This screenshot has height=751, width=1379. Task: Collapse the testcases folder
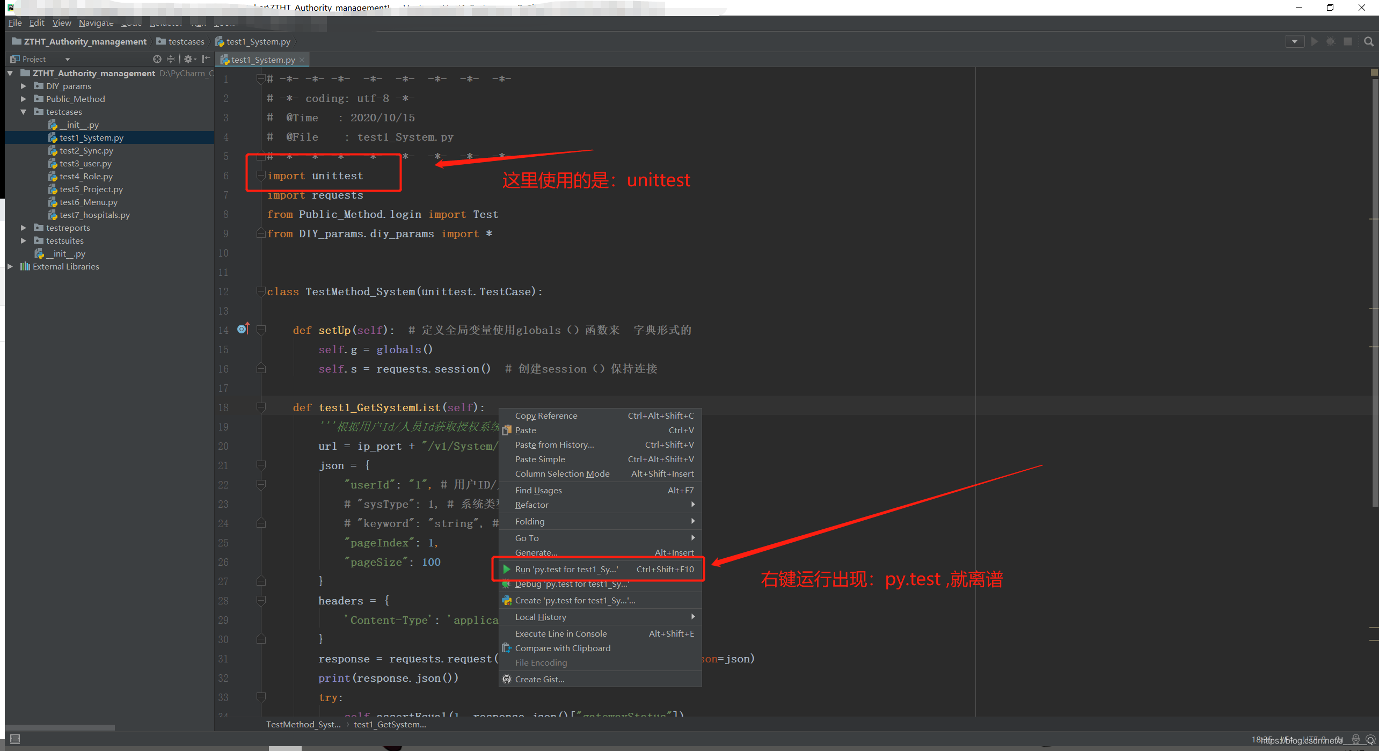[23, 112]
